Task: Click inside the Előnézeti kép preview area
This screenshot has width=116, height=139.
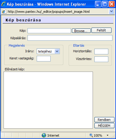Action: 48,100
